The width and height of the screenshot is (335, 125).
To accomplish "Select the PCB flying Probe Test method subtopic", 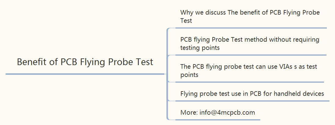I will click(250, 43).
